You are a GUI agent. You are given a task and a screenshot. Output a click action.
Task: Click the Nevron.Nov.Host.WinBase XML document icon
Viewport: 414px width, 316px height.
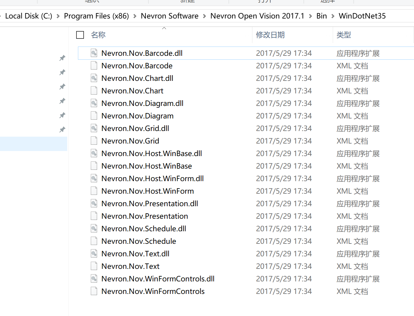click(x=94, y=166)
